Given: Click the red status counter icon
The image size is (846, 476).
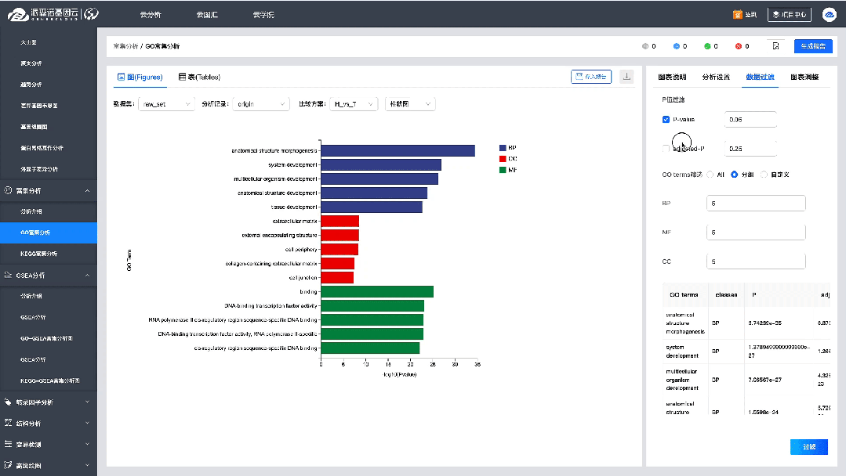Looking at the screenshot, I should pos(738,46).
